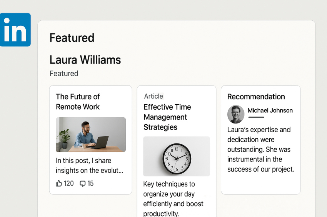Click the 15 comments count

(90, 184)
